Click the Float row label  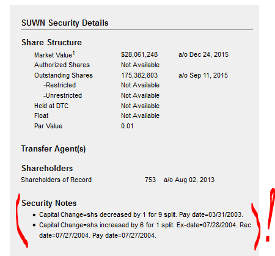coord(42,115)
